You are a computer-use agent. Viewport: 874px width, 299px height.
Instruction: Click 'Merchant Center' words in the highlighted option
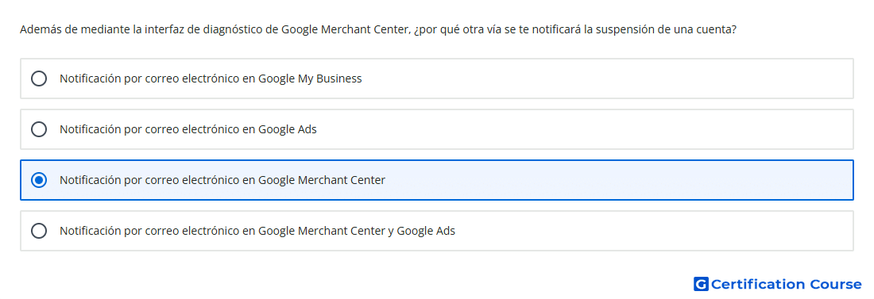342,180
